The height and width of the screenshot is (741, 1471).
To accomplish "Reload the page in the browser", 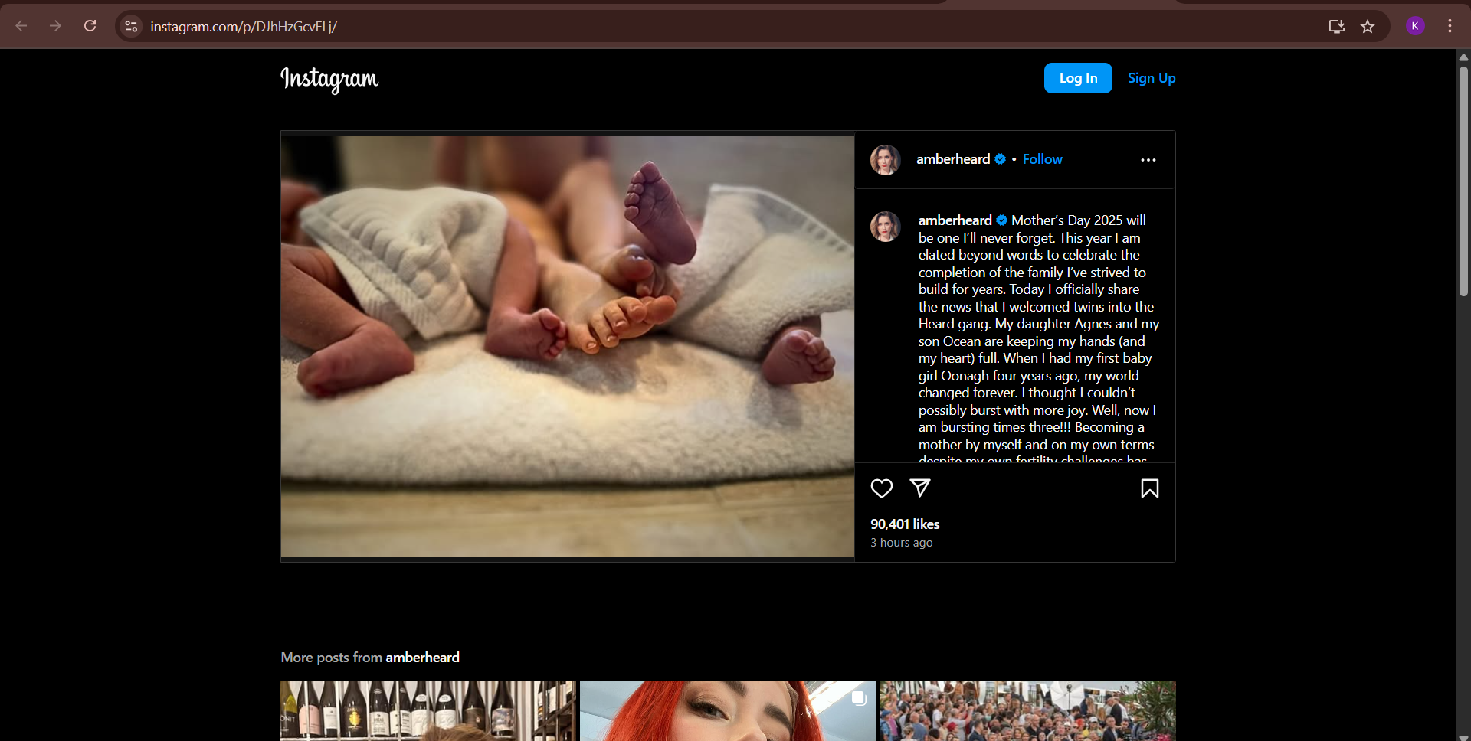I will pos(90,26).
